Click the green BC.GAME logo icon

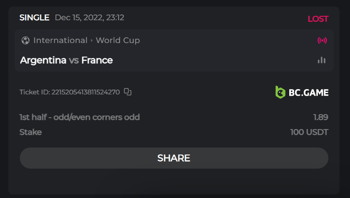[280, 92]
